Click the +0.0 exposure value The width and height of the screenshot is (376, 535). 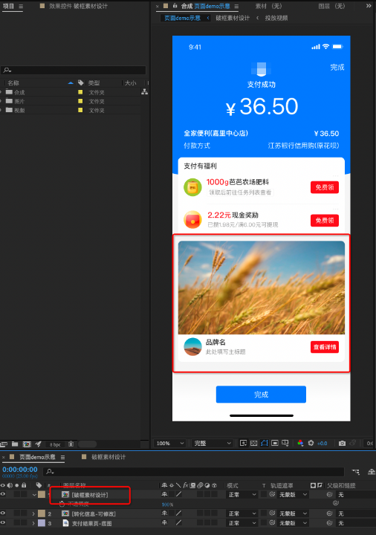click(322, 443)
